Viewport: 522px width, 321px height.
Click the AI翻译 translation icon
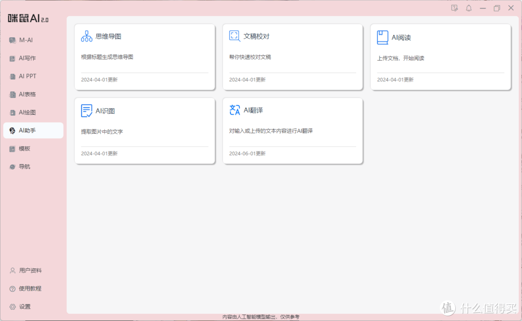click(x=234, y=110)
